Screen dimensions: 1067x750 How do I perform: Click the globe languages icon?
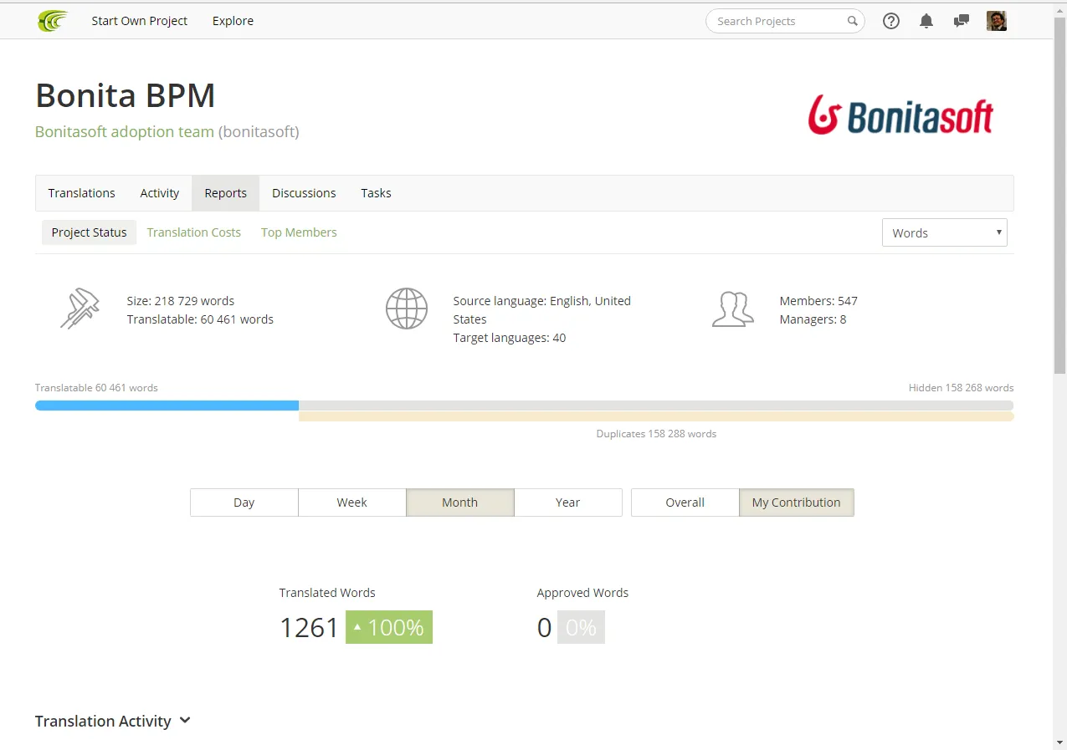pyautogui.click(x=407, y=309)
